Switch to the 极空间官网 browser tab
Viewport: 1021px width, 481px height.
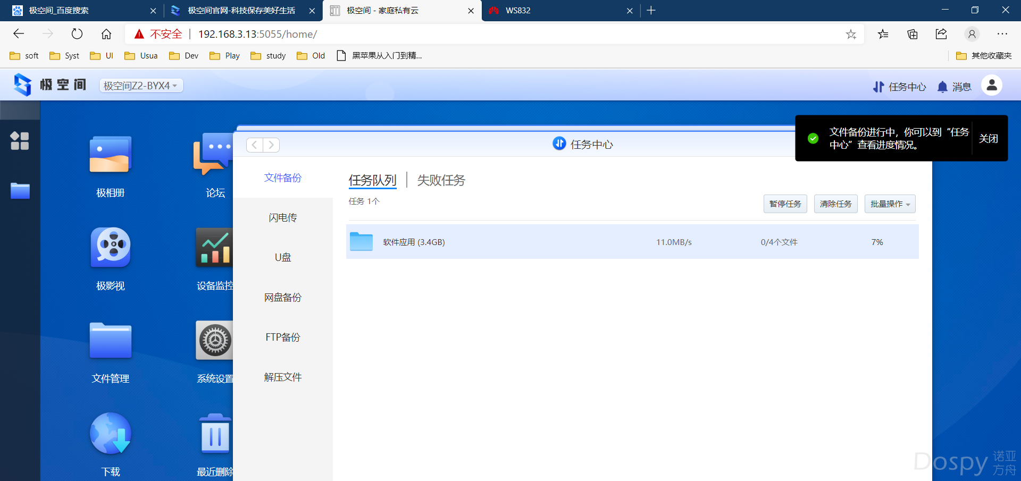pos(242,11)
